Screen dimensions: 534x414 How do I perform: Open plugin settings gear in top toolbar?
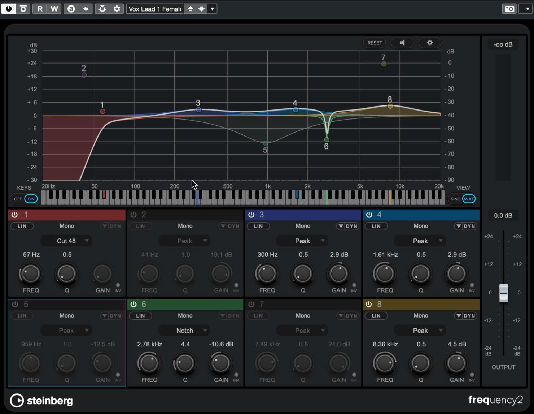point(117,9)
